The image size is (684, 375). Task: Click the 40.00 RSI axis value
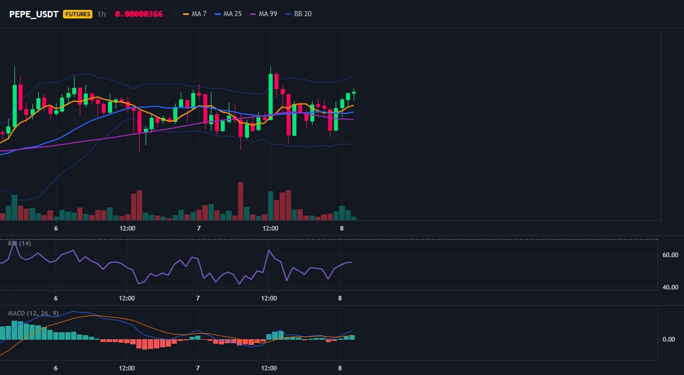[x=671, y=287]
